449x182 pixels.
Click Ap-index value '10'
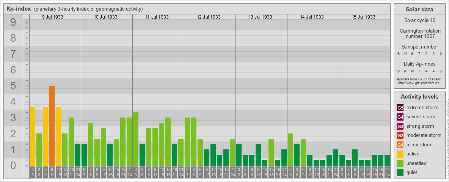[412, 71]
